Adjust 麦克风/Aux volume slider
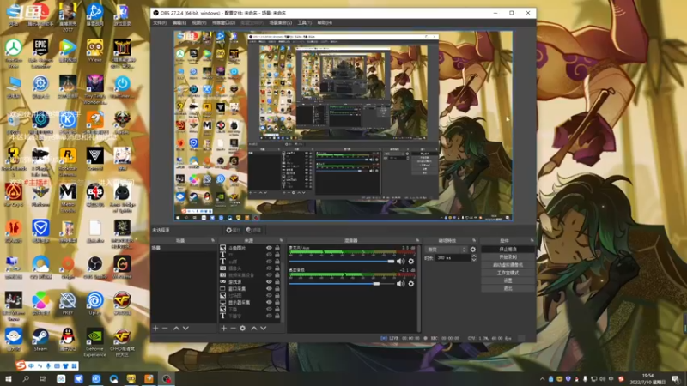Screen dimensions: 687x386 tap(341, 262)
